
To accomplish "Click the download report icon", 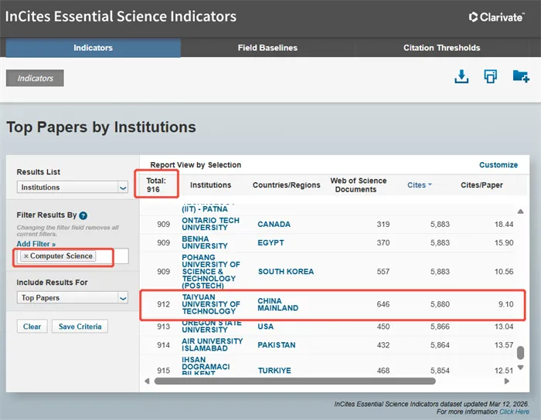I will click(x=461, y=76).
